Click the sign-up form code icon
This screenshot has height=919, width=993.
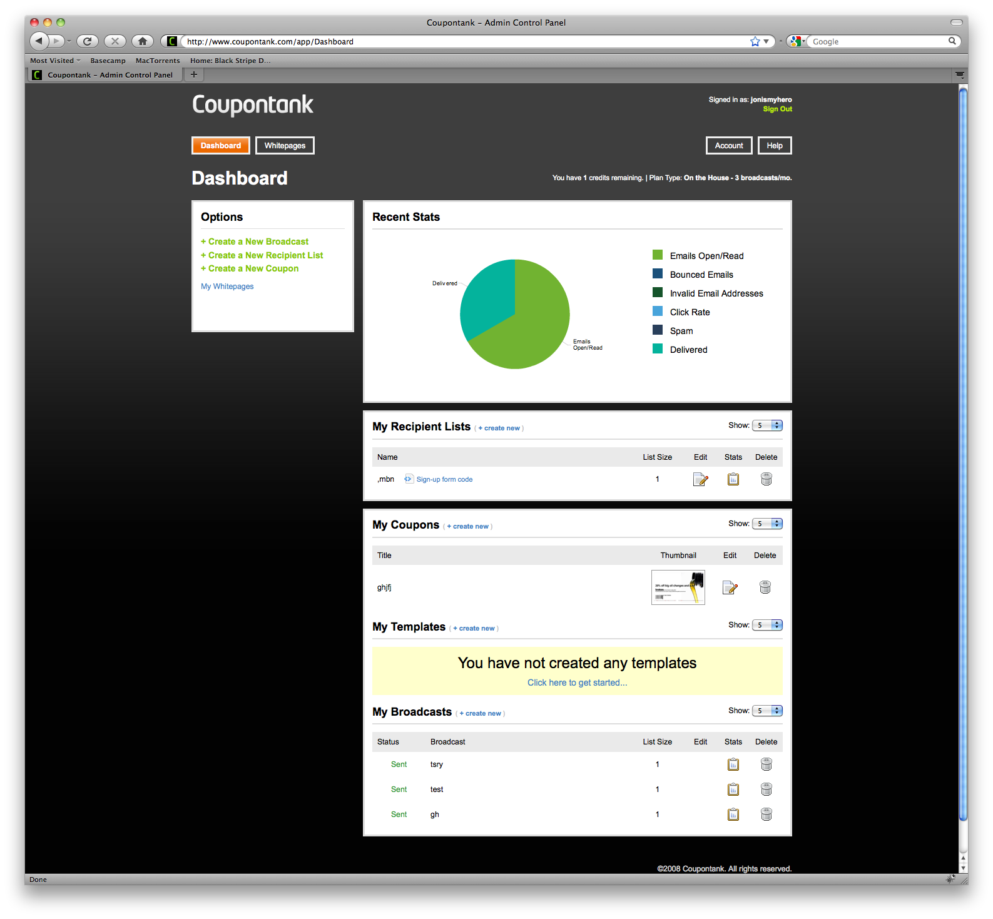409,479
